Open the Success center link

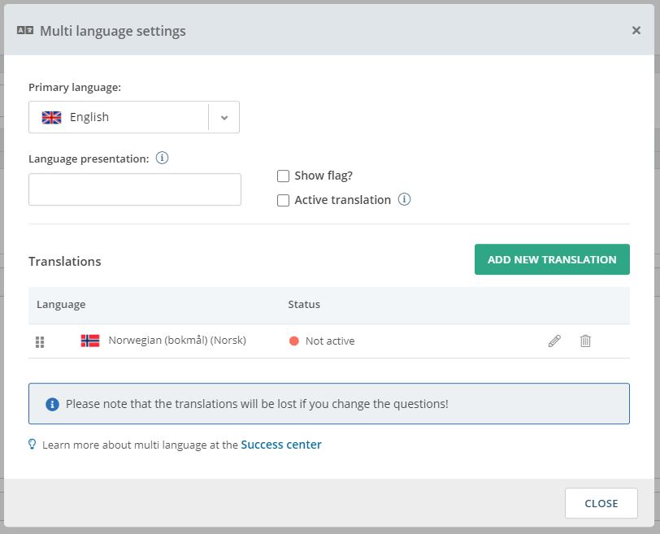pyautogui.click(x=281, y=445)
